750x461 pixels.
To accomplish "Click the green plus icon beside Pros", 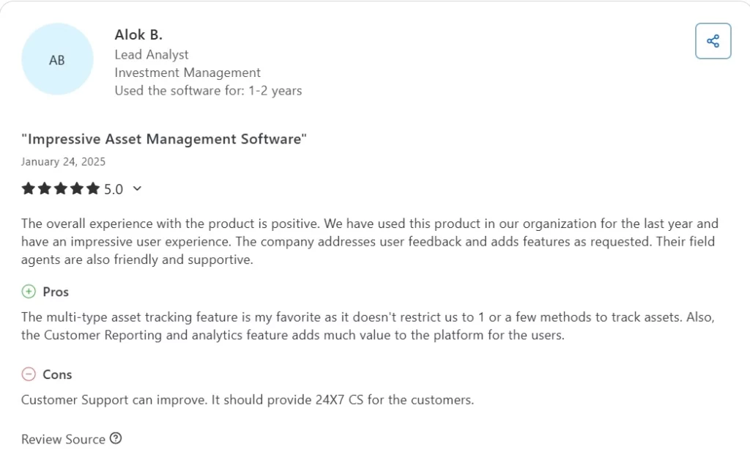I will 29,292.
